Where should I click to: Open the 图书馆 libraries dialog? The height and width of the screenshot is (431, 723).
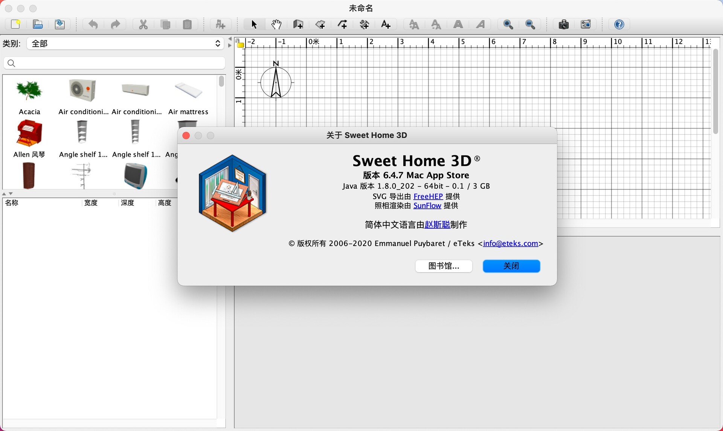pos(444,266)
